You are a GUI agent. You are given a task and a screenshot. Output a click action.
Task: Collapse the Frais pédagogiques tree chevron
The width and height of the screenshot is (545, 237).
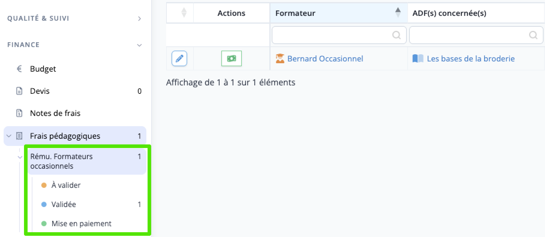click(x=9, y=136)
